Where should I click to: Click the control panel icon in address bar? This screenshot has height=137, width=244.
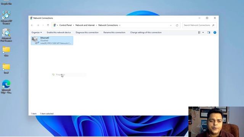click(55, 25)
